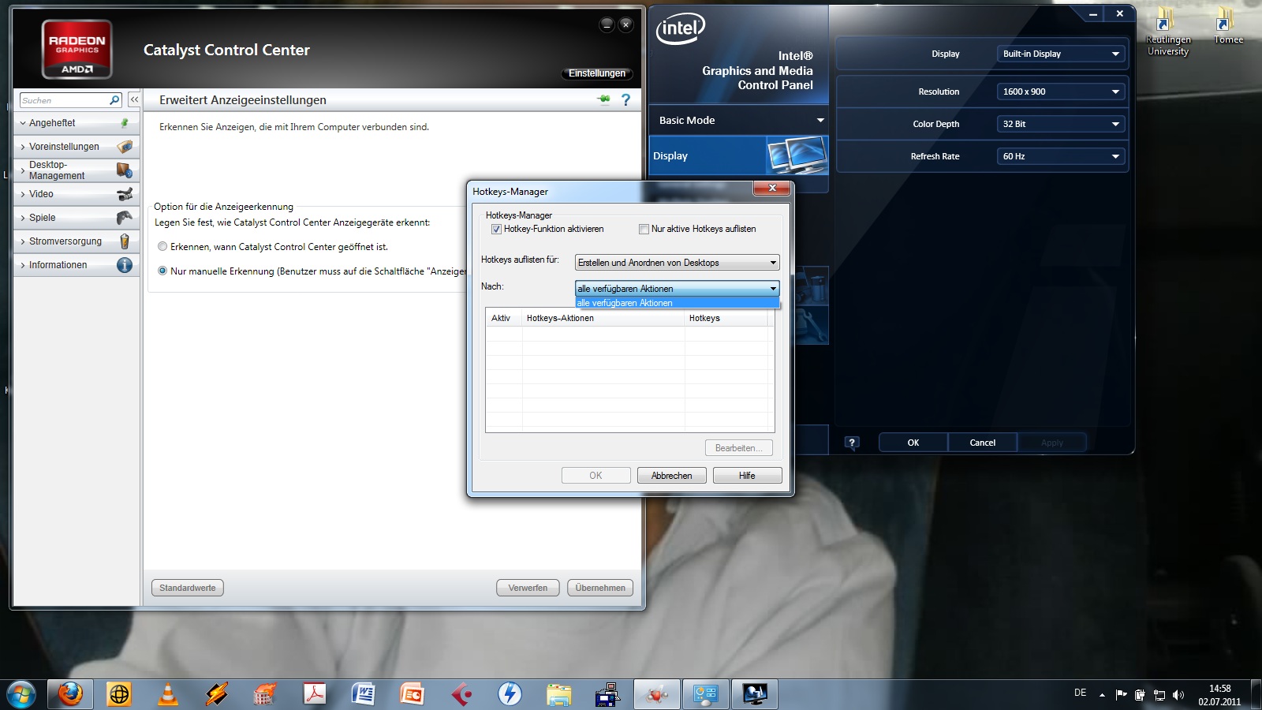The image size is (1262, 710).
Task: Click the camcorder icon on the Video row
Action: click(125, 194)
